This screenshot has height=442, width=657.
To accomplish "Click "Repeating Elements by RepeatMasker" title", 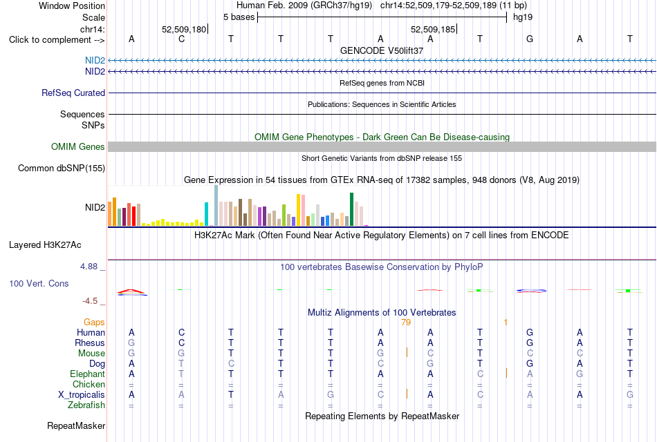I will tap(382, 416).
